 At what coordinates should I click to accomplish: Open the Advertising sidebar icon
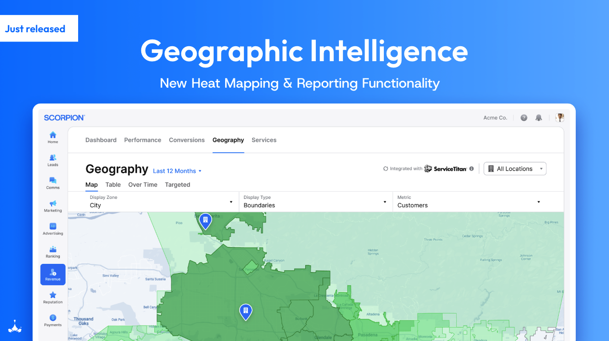point(53,227)
